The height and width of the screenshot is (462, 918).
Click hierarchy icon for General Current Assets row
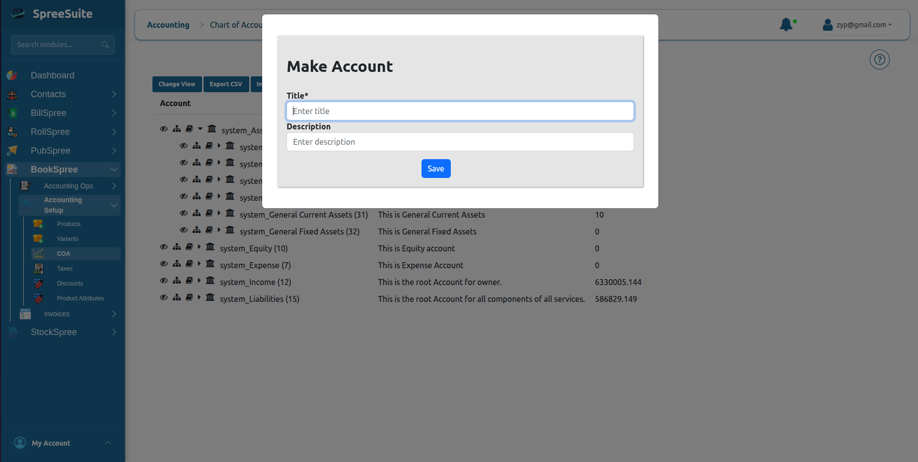[x=197, y=213]
